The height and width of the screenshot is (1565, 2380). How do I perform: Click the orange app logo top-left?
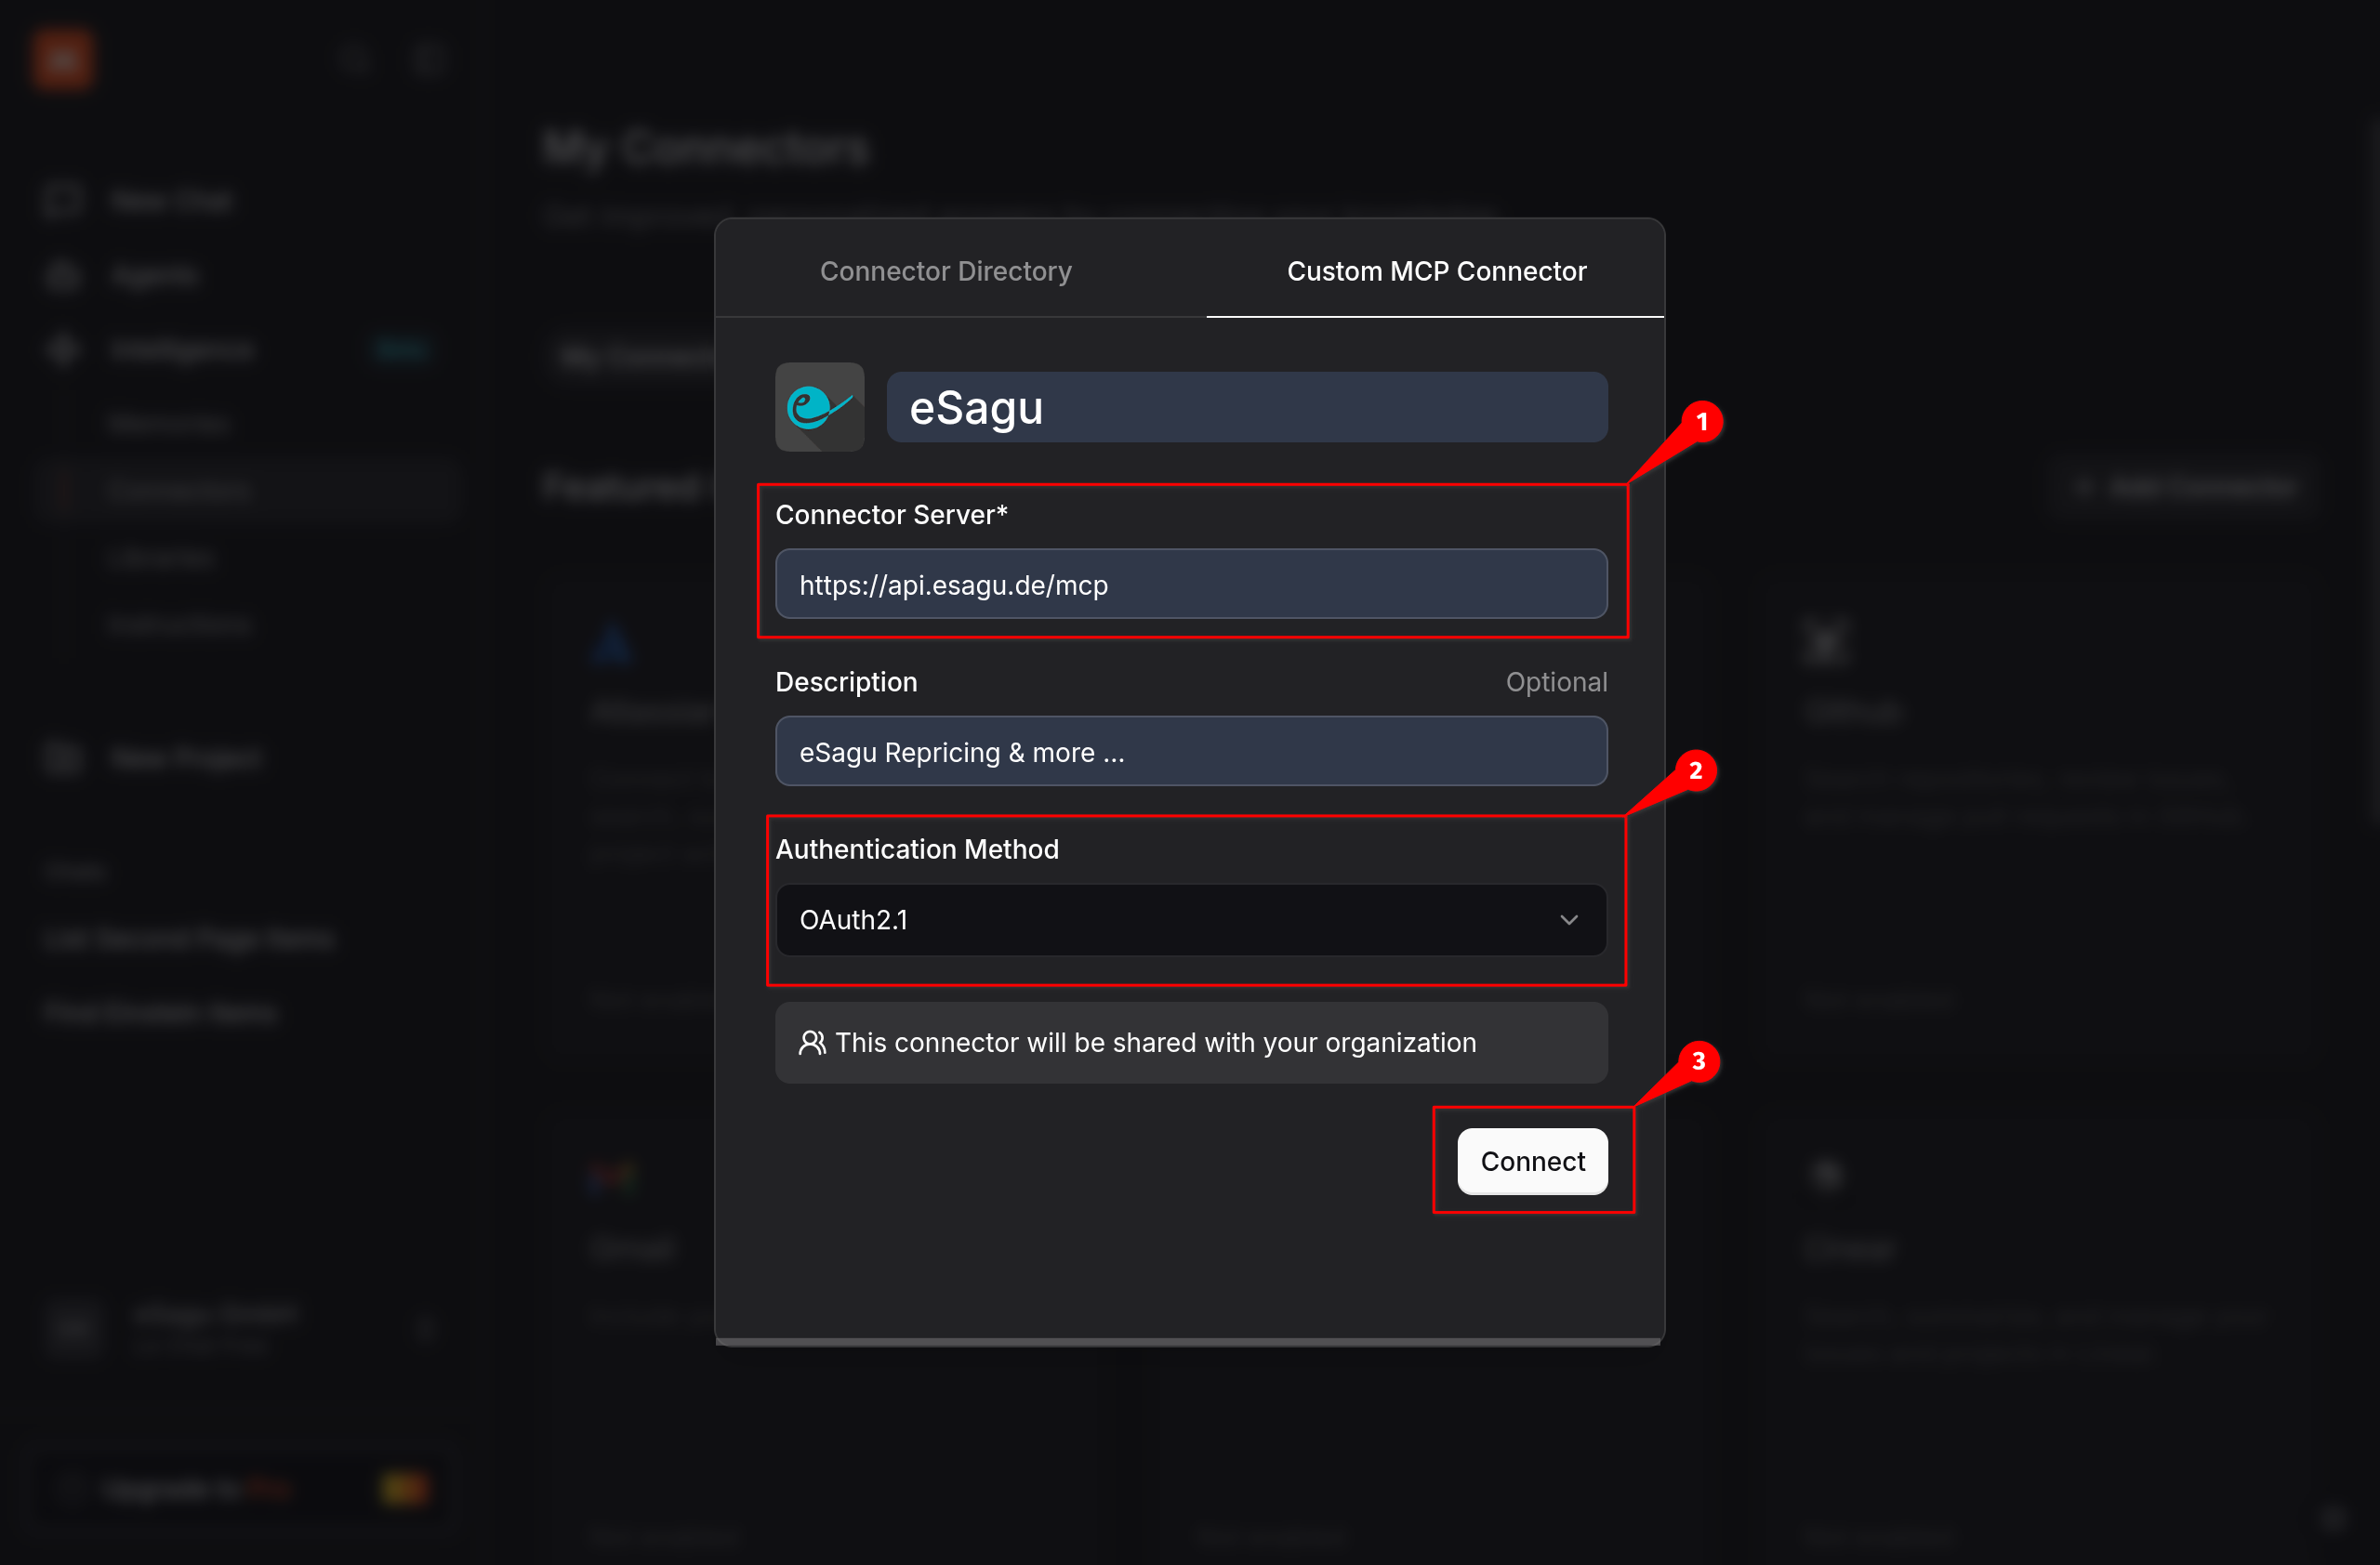[62, 60]
